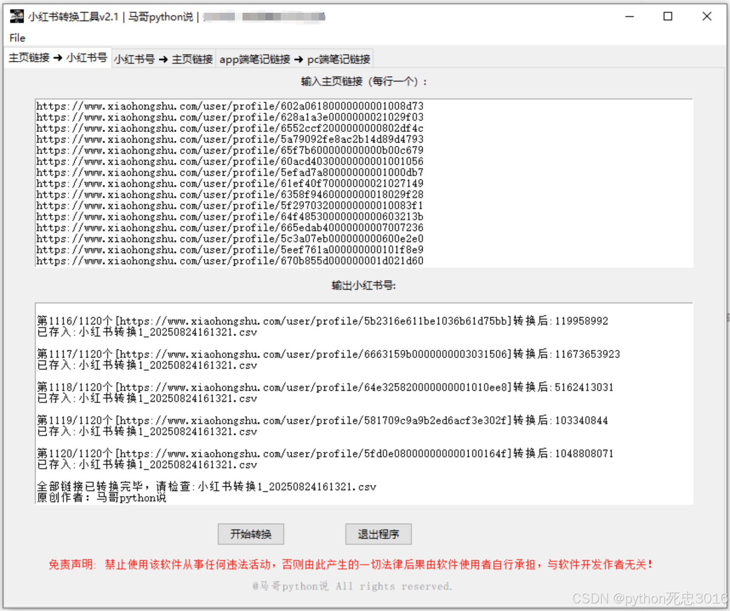Select input URL ending 65f7b600000000000b00c679

click(x=230, y=150)
